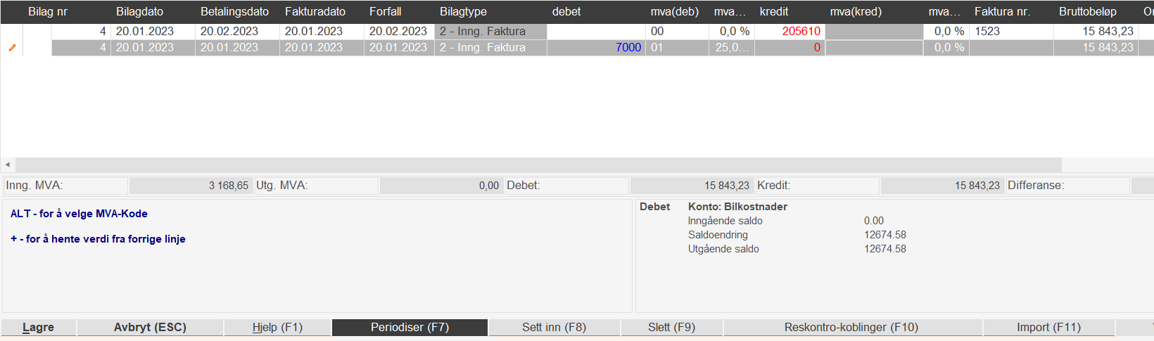Delete line with Slett (F9)
This screenshot has width=1154, height=341.
click(671, 328)
